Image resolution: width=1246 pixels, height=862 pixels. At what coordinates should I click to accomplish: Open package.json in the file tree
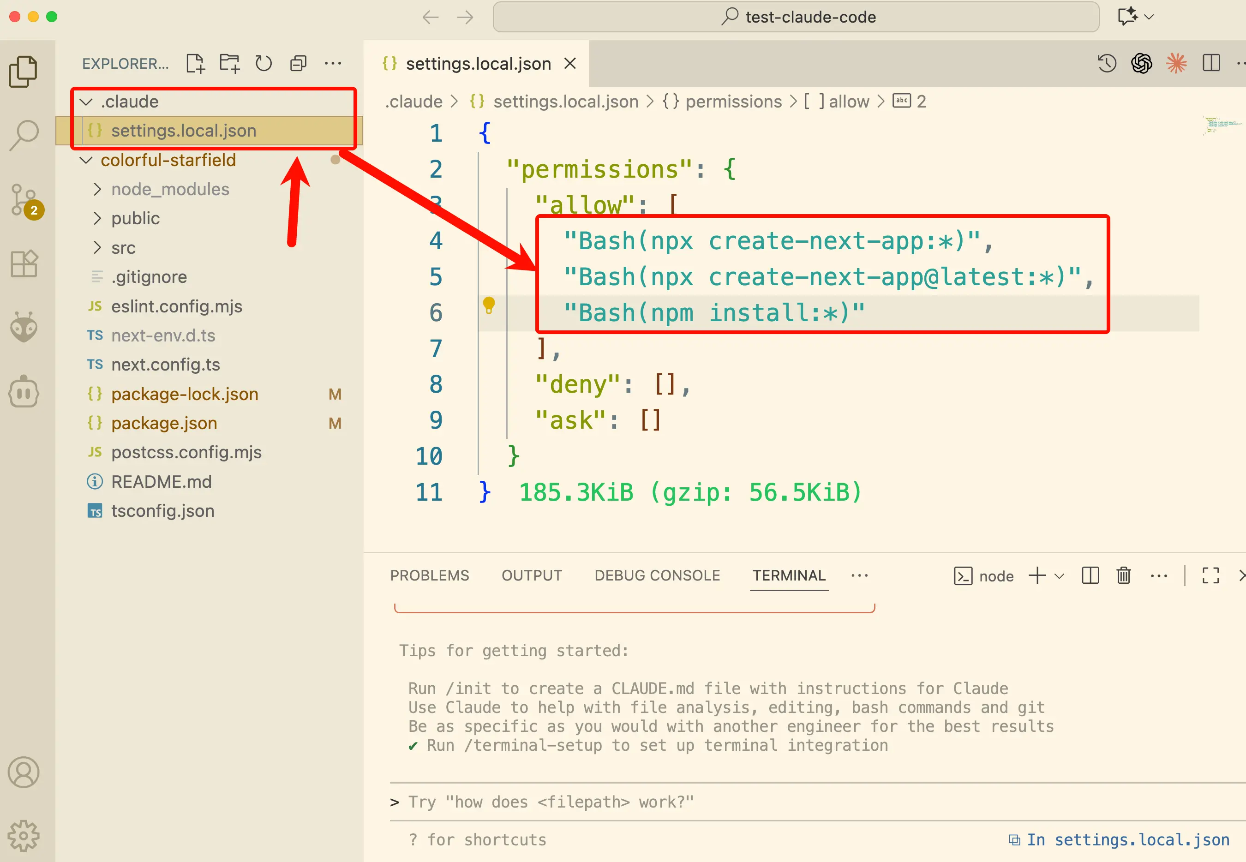(x=164, y=423)
